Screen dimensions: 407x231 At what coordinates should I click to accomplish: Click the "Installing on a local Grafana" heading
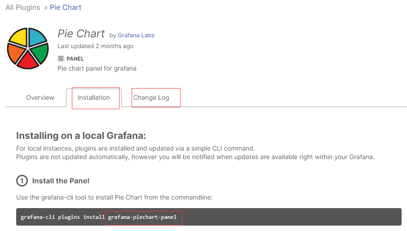pyautogui.click(x=81, y=136)
